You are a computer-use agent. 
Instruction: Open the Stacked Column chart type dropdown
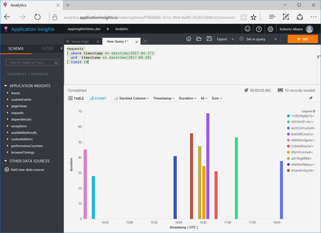(132, 98)
